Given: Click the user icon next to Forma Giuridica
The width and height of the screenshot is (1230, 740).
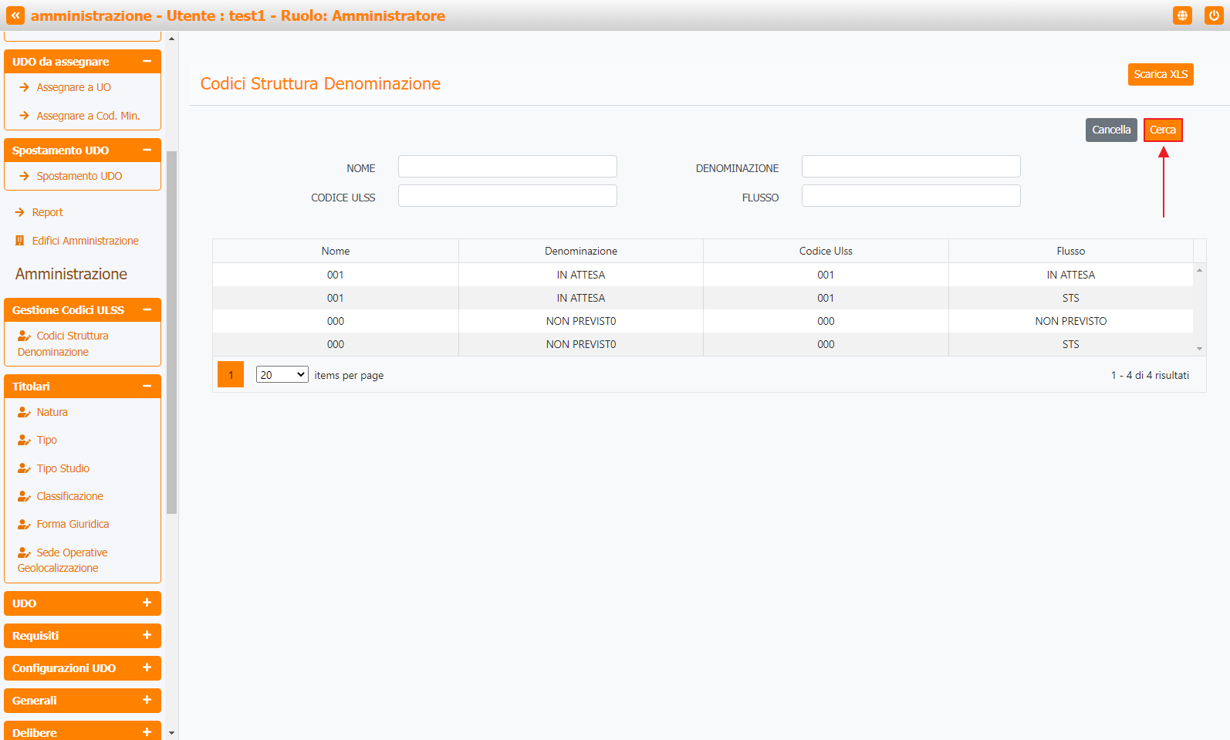Looking at the screenshot, I should pyautogui.click(x=24, y=525).
